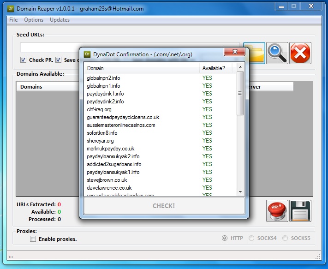Open help with the red HELP button
This screenshot has height=269, width=328.
(x=277, y=211)
